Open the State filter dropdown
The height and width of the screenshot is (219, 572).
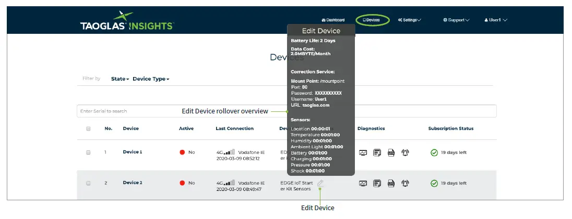tap(120, 79)
